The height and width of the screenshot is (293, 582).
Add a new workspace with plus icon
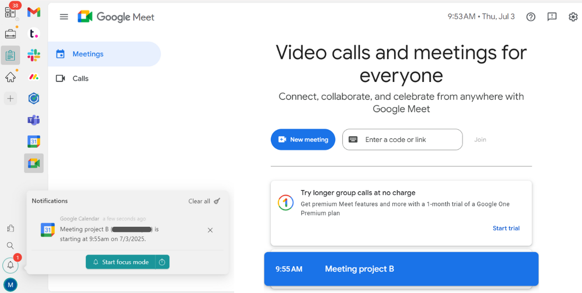coord(10,99)
